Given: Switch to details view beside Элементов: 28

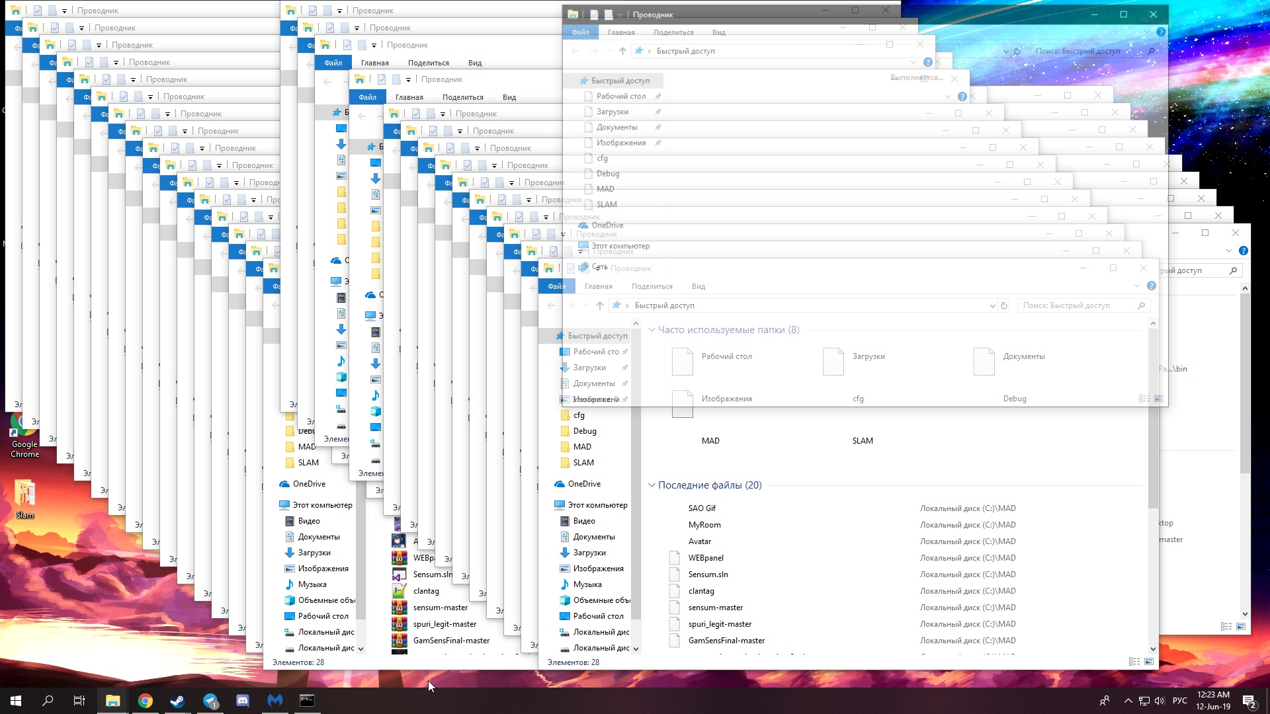Looking at the screenshot, I should click(x=1134, y=662).
